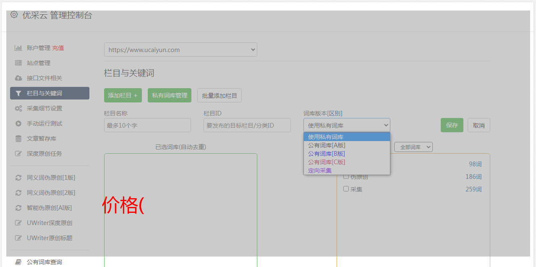536x267 pixels.
Task: Click the gears icon beside 采集细节设置
Action: [18, 108]
